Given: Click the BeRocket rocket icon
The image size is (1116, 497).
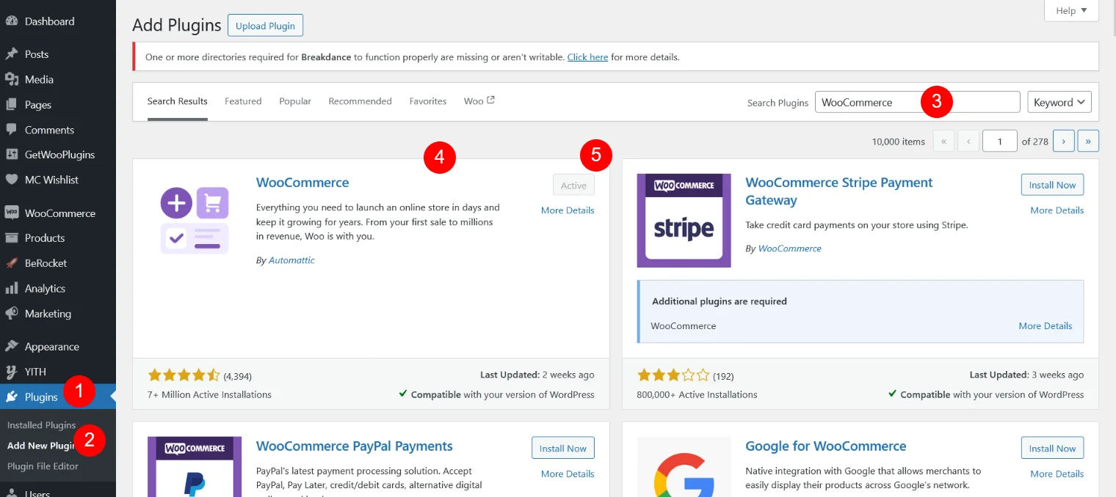Looking at the screenshot, I should [x=12, y=263].
